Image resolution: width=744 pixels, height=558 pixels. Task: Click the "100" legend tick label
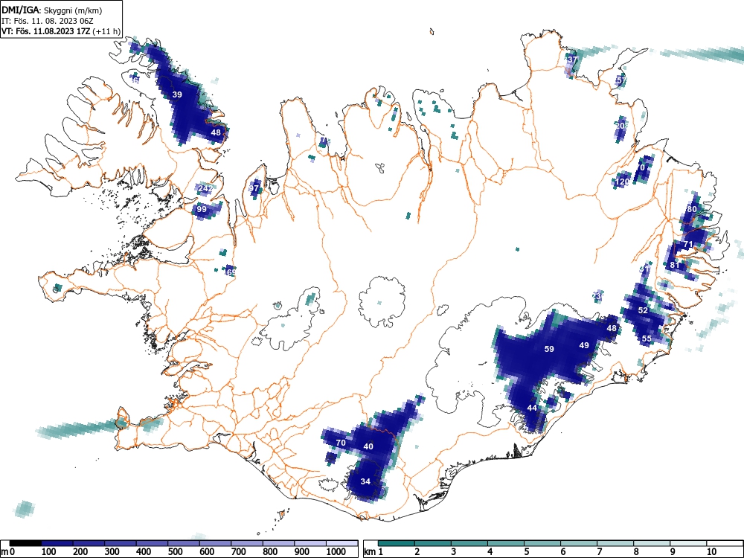coord(49,552)
